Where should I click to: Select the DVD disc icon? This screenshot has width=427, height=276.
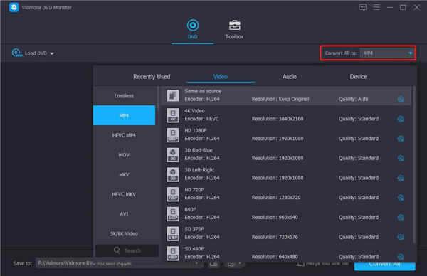click(x=193, y=26)
